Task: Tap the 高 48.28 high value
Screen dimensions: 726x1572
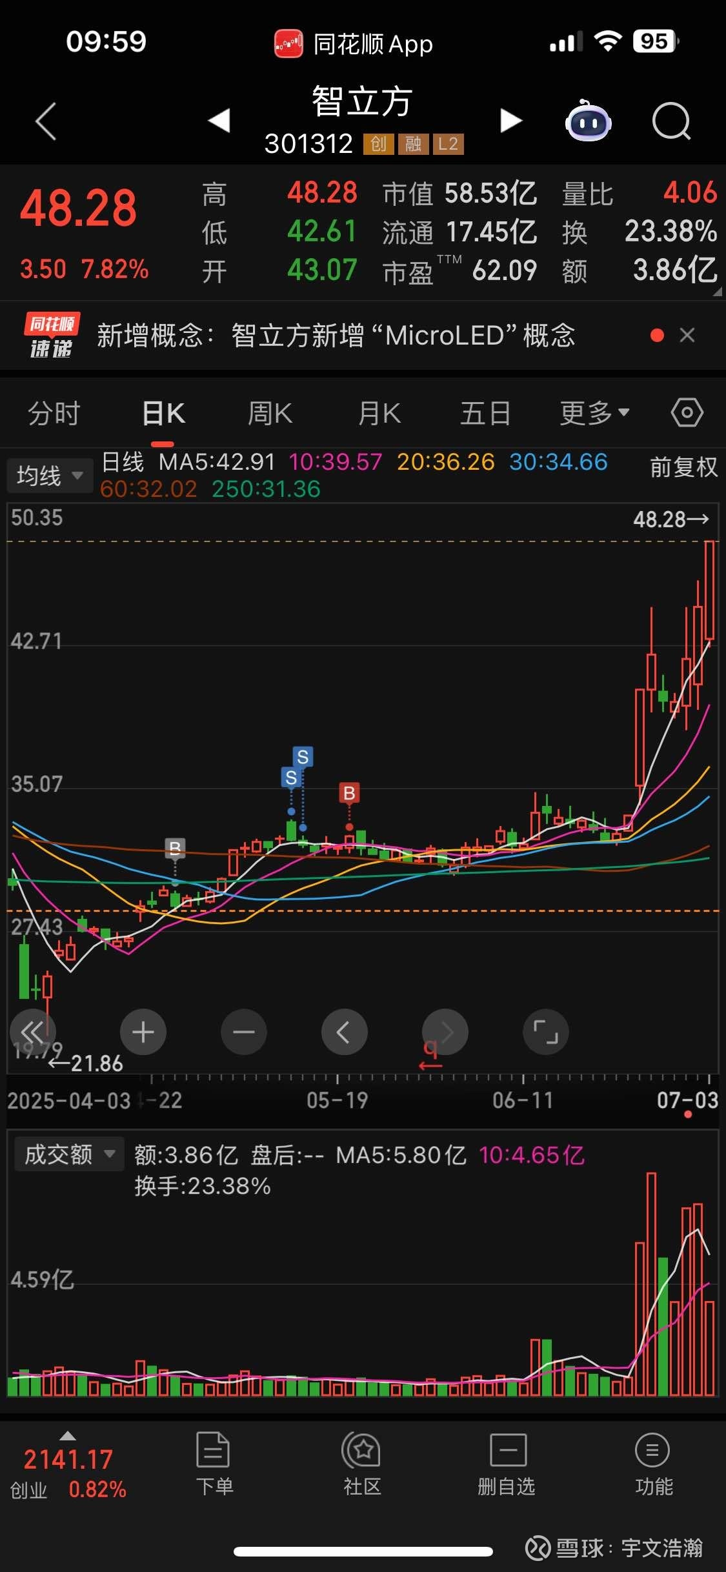Action: (x=322, y=192)
